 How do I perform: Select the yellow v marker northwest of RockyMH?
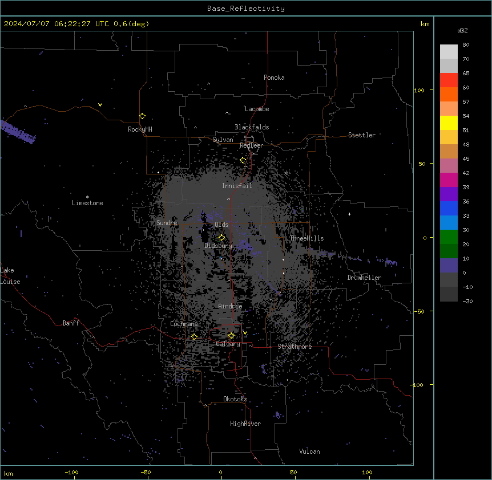pos(100,105)
